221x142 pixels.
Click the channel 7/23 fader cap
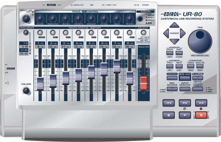[x=117, y=66]
